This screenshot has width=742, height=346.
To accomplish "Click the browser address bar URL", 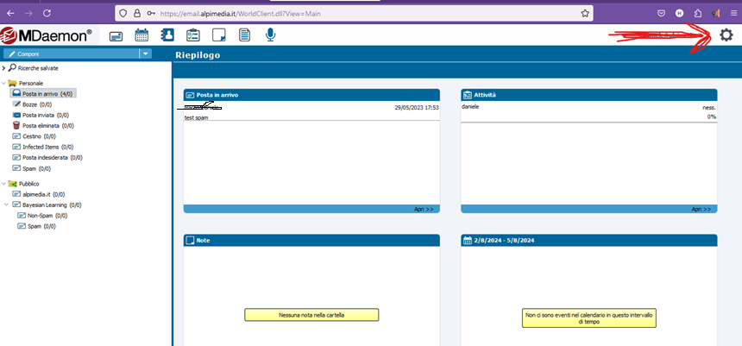I will [345, 14].
